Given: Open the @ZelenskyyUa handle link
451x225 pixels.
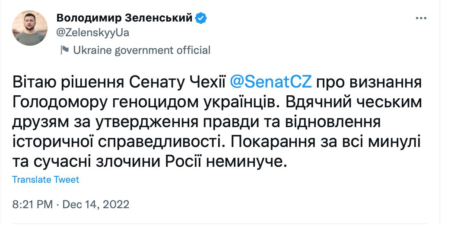Looking at the screenshot, I should coord(93,33).
